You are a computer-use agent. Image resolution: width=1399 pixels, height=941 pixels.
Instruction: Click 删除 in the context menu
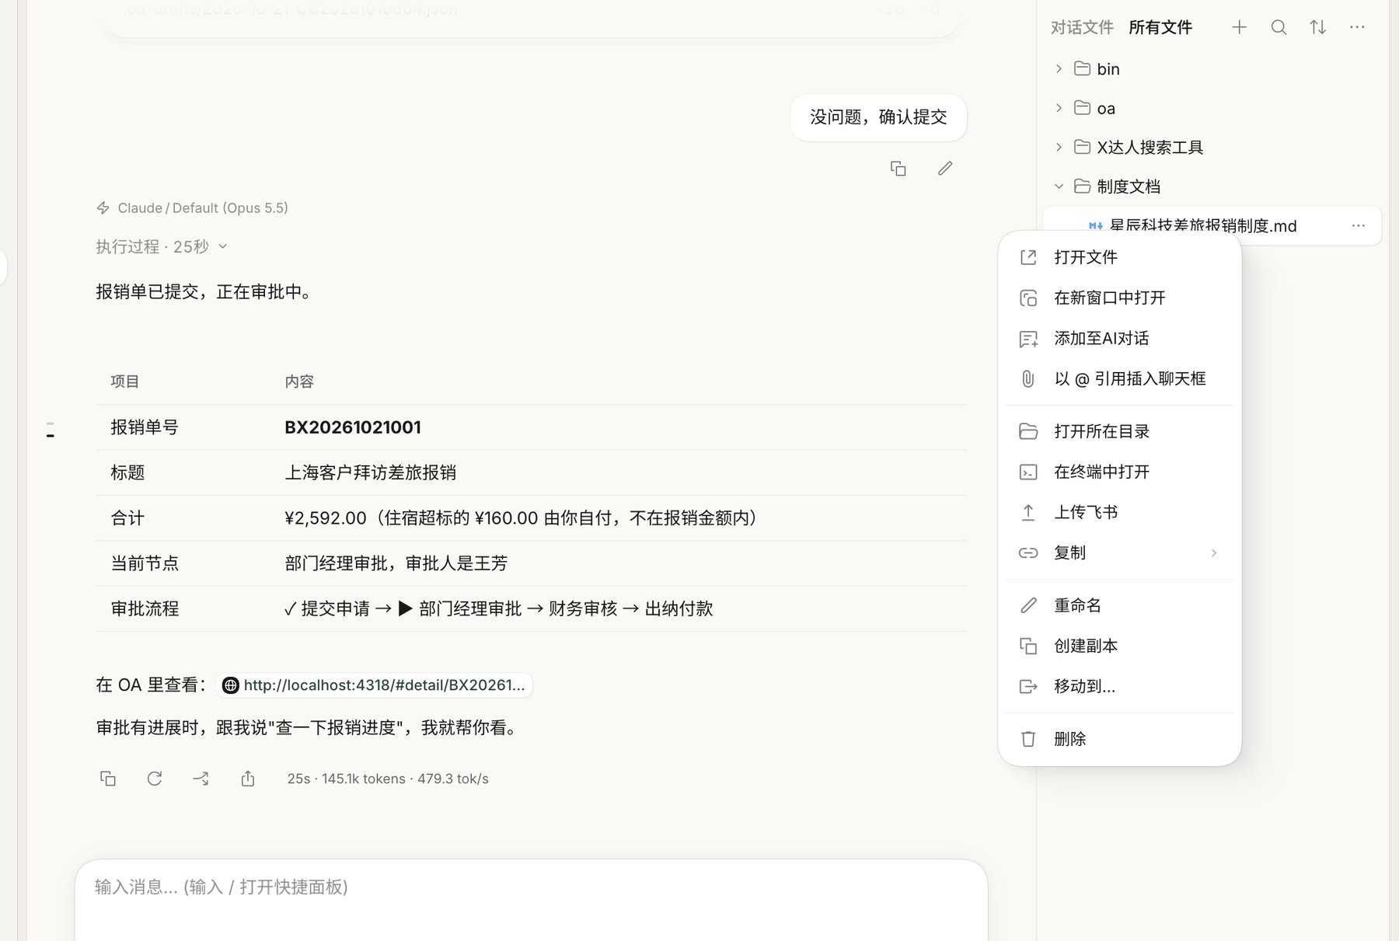point(1119,739)
